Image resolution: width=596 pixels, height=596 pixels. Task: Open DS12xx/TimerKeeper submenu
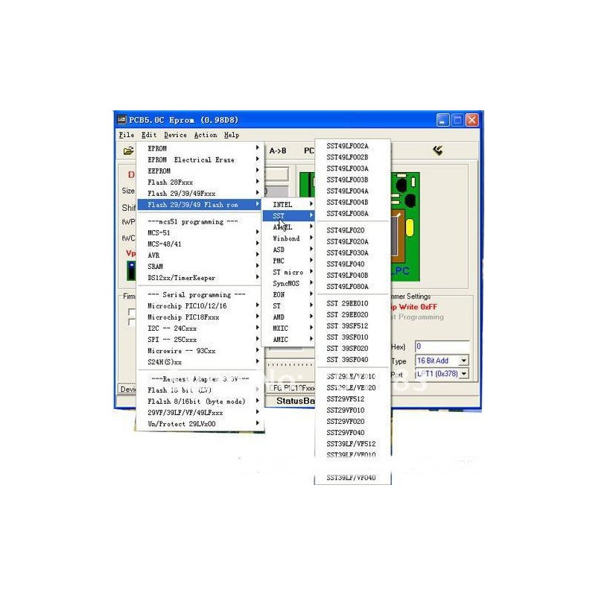click(x=200, y=278)
